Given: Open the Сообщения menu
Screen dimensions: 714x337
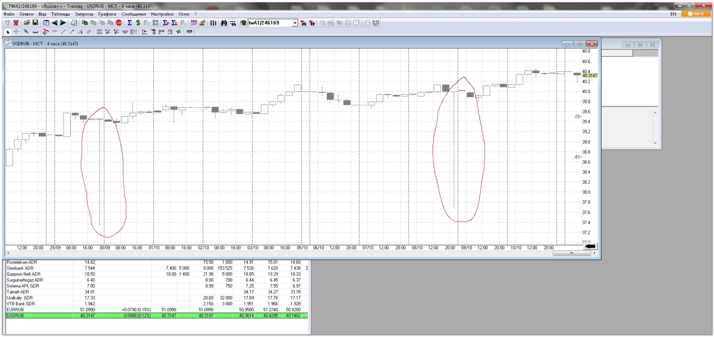Looking at the screenshot, I should (x=134, y=14).
